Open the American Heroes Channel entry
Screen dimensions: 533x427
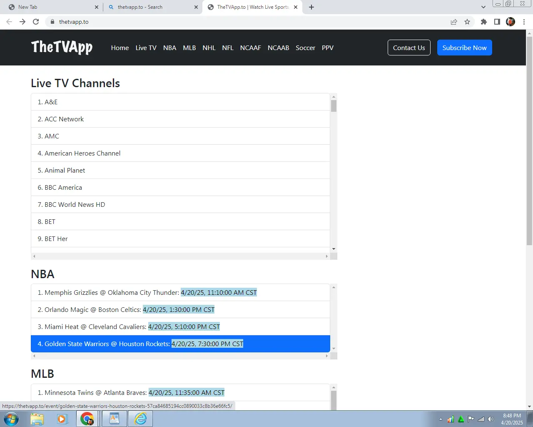[180, 153]
